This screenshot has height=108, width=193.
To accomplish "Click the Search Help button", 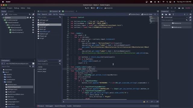I will 147,14.
